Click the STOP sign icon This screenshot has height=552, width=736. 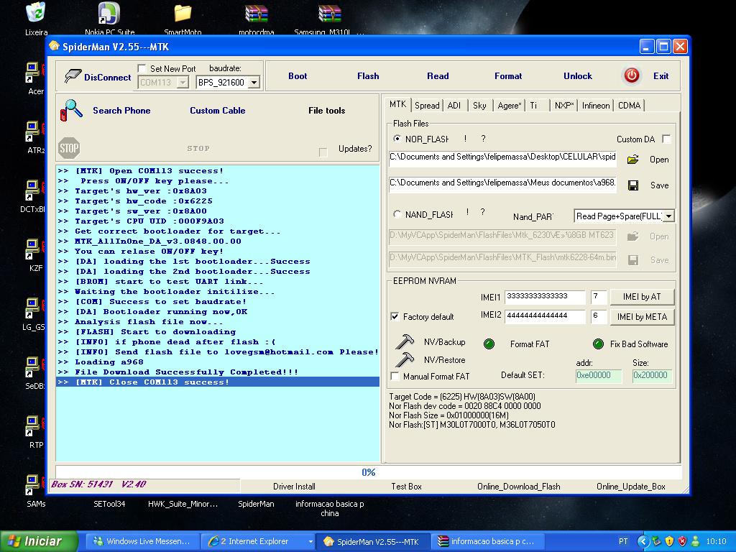69,148
